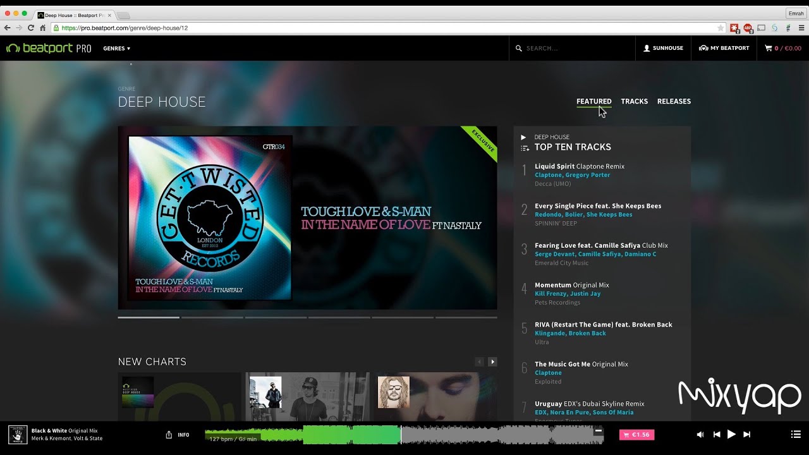Viewport: 809px width, 455px height.
Task: Open the Exploited label
Action: [548, 382]
